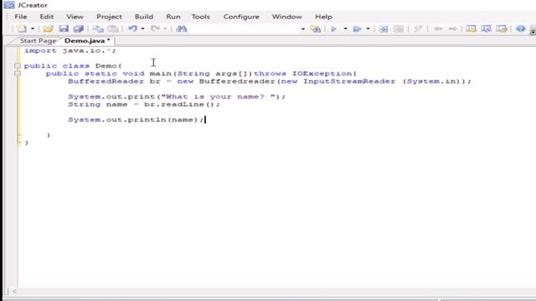
Task: Click the Open folder toolbar icon
Action: (49, 29)
